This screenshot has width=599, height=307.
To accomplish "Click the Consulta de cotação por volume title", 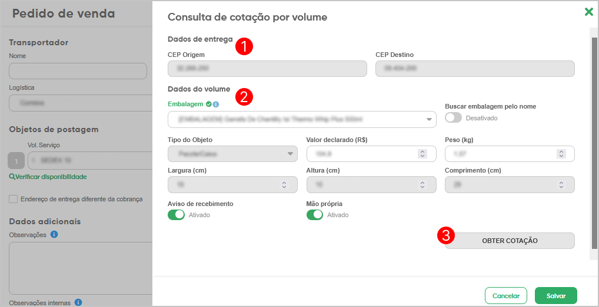I will point(248,17).
